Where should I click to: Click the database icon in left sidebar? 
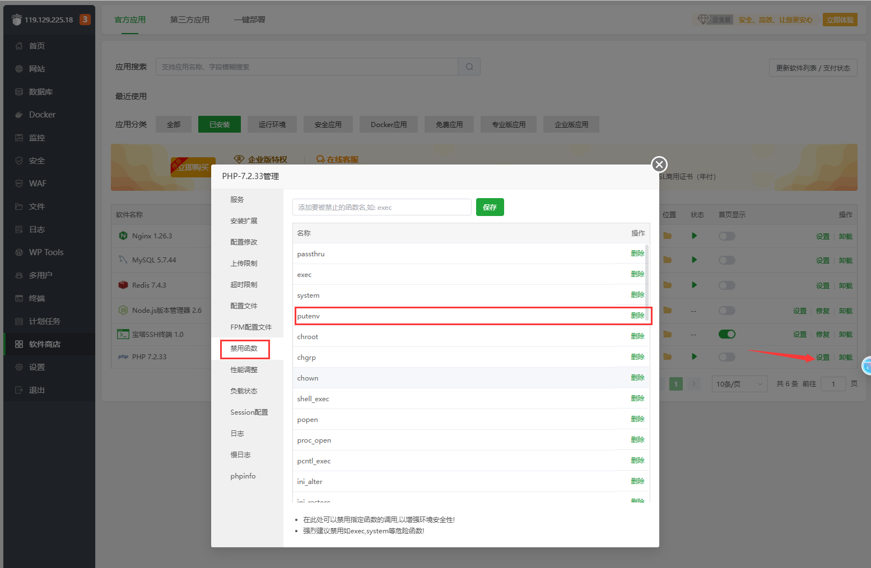click(x=19, y=92)
